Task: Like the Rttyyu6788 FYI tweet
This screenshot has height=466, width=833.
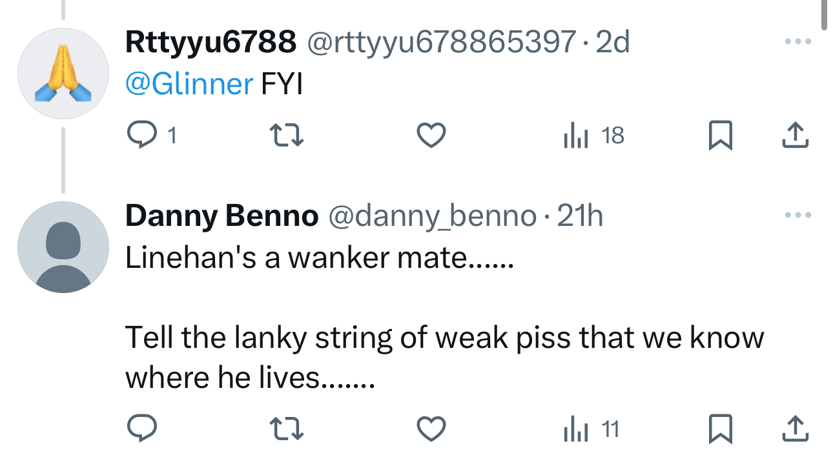Action: click(431, 136)
